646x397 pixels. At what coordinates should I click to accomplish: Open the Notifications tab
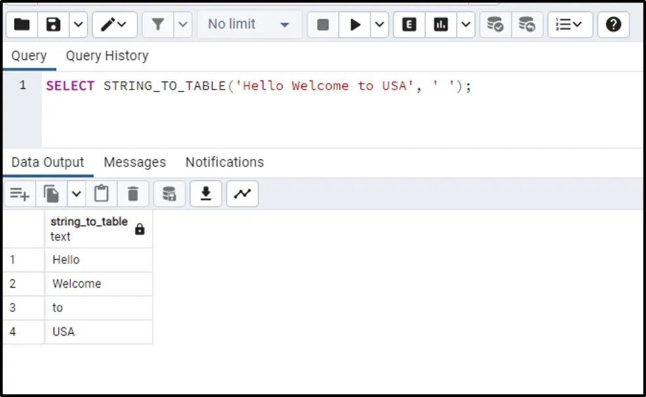tap(224, 162)
